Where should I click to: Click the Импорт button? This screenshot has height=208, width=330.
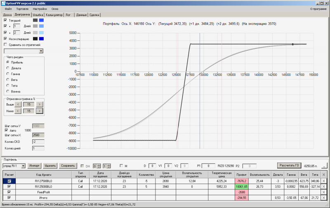point(34,165)
